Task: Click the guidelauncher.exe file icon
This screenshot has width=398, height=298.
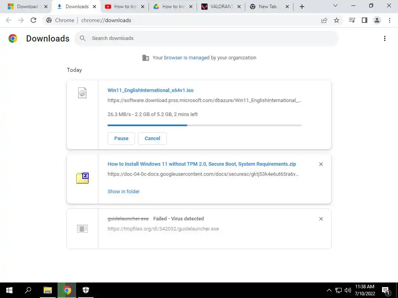Action: (x=82, y=229)
